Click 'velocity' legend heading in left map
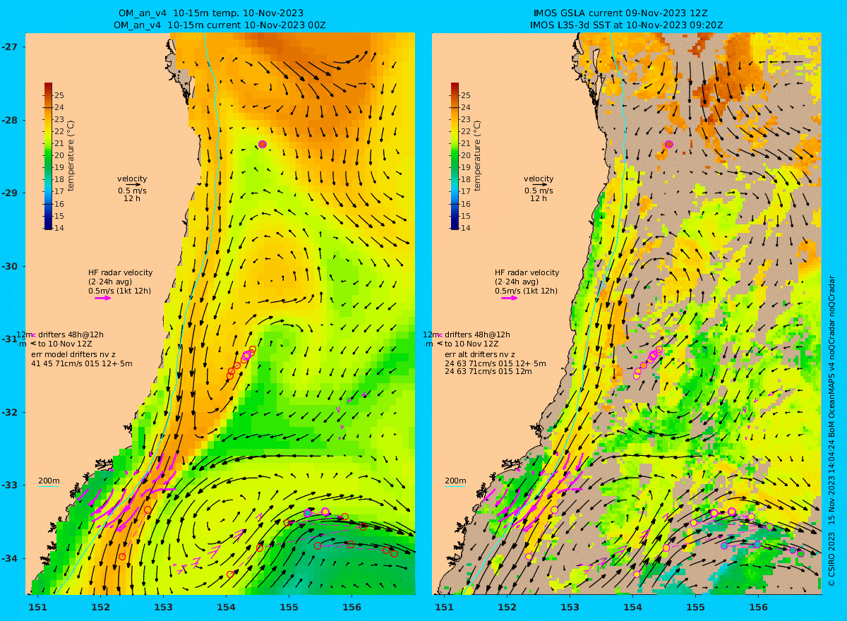Viewport: 847px width, 621px height. (132, 179)
